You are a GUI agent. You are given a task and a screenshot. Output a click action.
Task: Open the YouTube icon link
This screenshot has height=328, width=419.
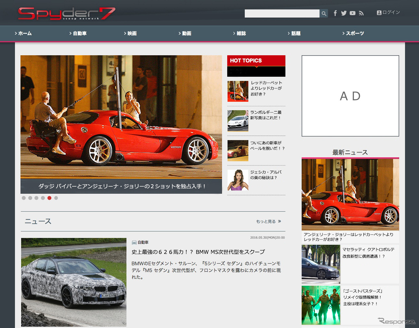click(x=352, y=13)
